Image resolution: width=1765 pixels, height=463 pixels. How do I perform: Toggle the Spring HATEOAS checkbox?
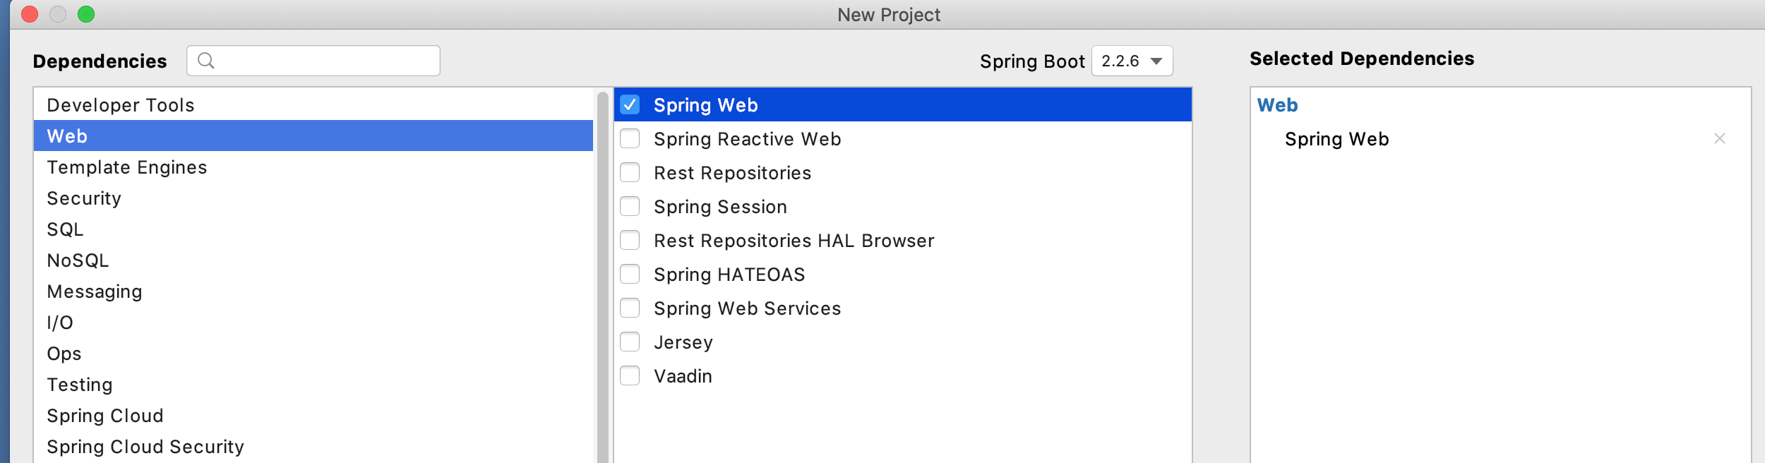[x=630, y=275]
